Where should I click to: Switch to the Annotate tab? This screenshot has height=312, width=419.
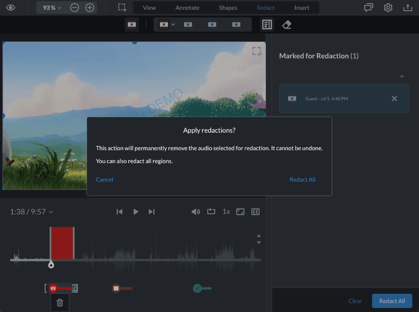(x=187, y=8)
